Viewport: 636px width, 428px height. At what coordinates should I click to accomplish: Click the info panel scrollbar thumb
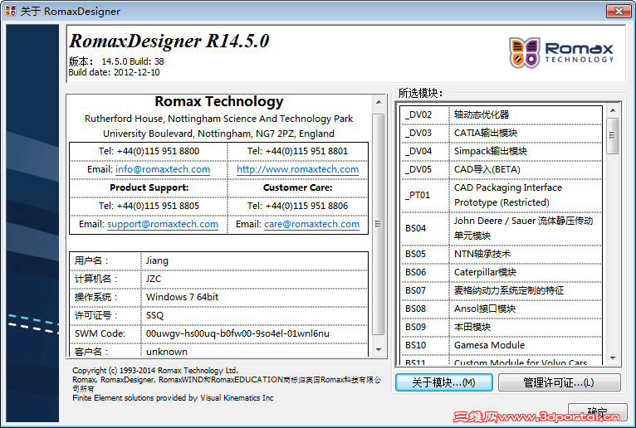[x=378, y=224]
